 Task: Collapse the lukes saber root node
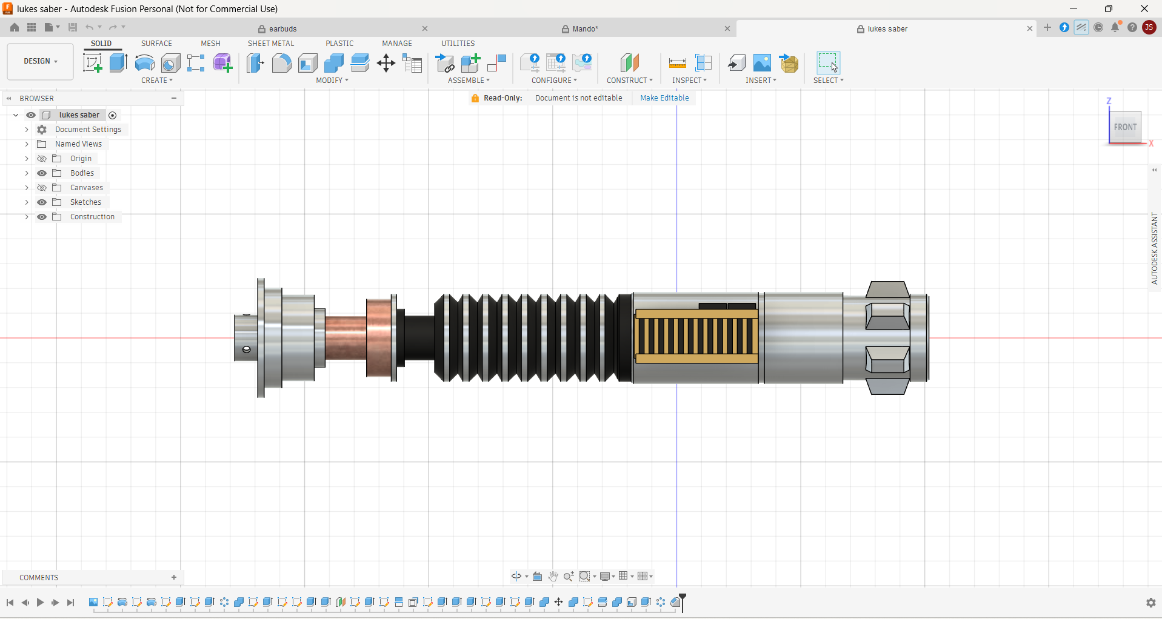point(16,115)
